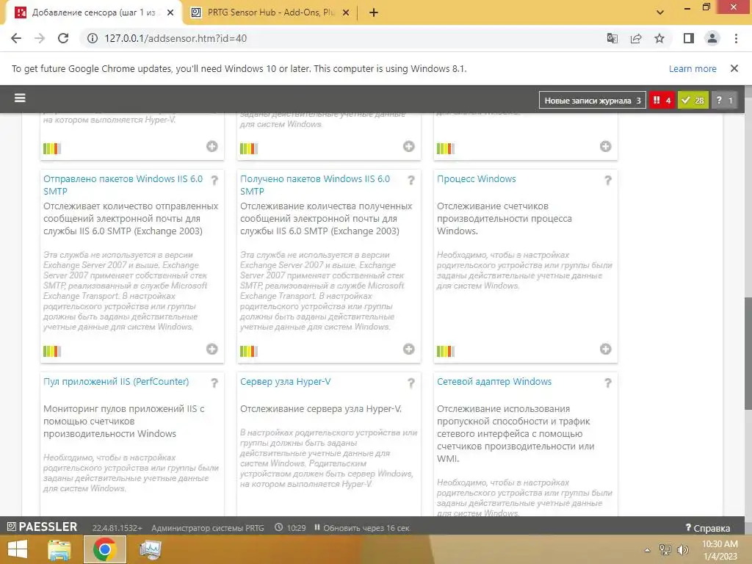The image size is (752, 564).
Task: Select Сетевой адаптер Windows sensor title
Action: click(494, 382)
